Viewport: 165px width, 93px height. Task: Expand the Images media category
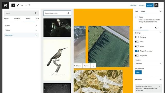click(x=21, y=25)
